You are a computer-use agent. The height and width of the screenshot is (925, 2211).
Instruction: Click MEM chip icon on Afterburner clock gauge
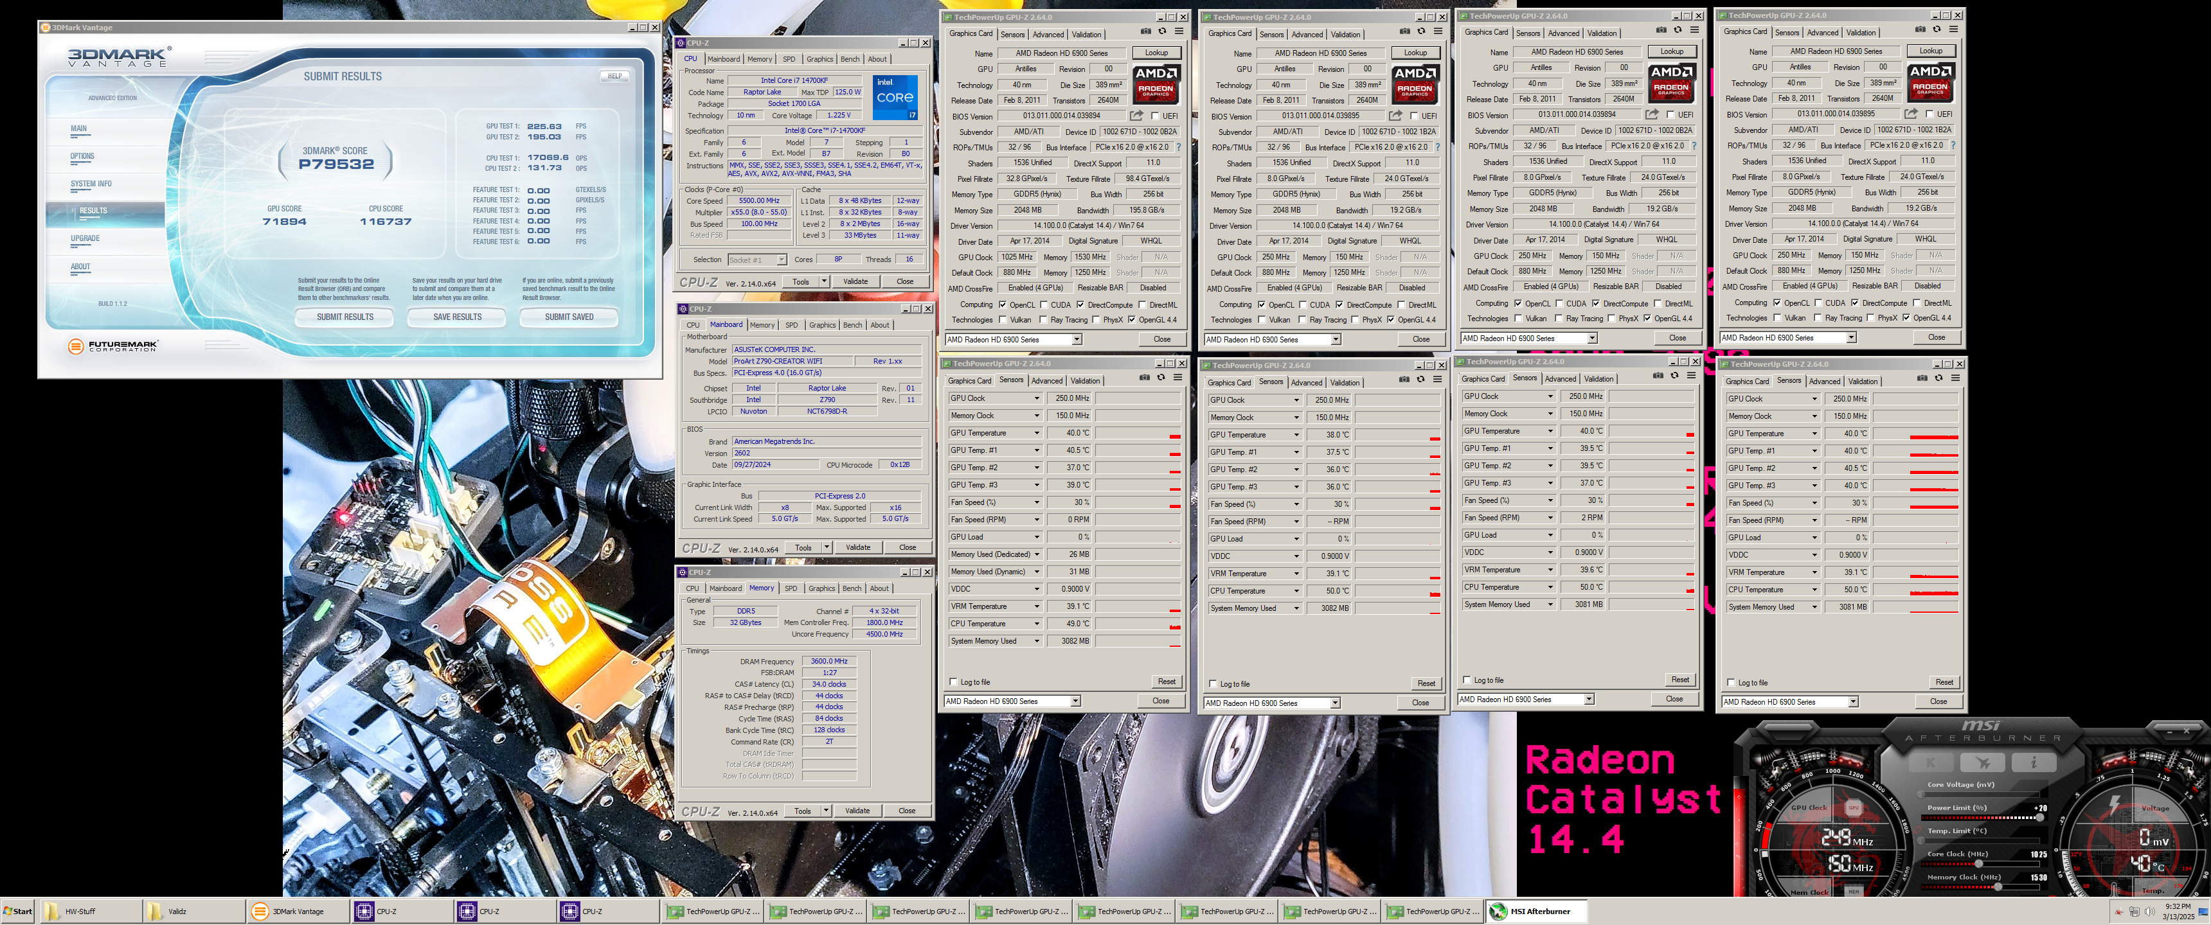1853,892
